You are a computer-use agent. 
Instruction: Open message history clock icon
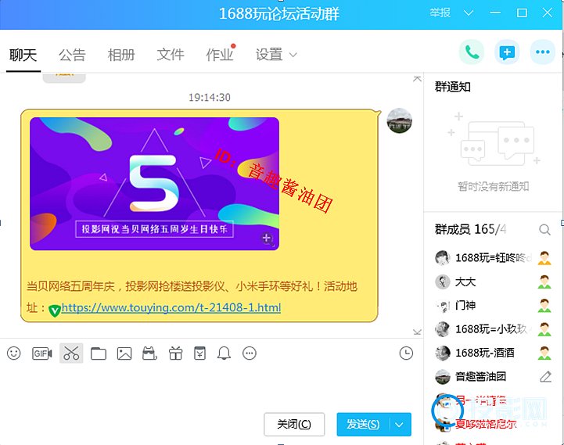(x=406, y=353)
